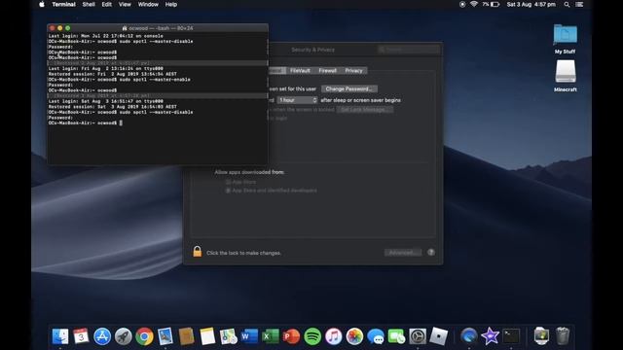Open Maps from the Dock
The width and height of the screenshot is (623, 350).
click(x=229, y=336)
